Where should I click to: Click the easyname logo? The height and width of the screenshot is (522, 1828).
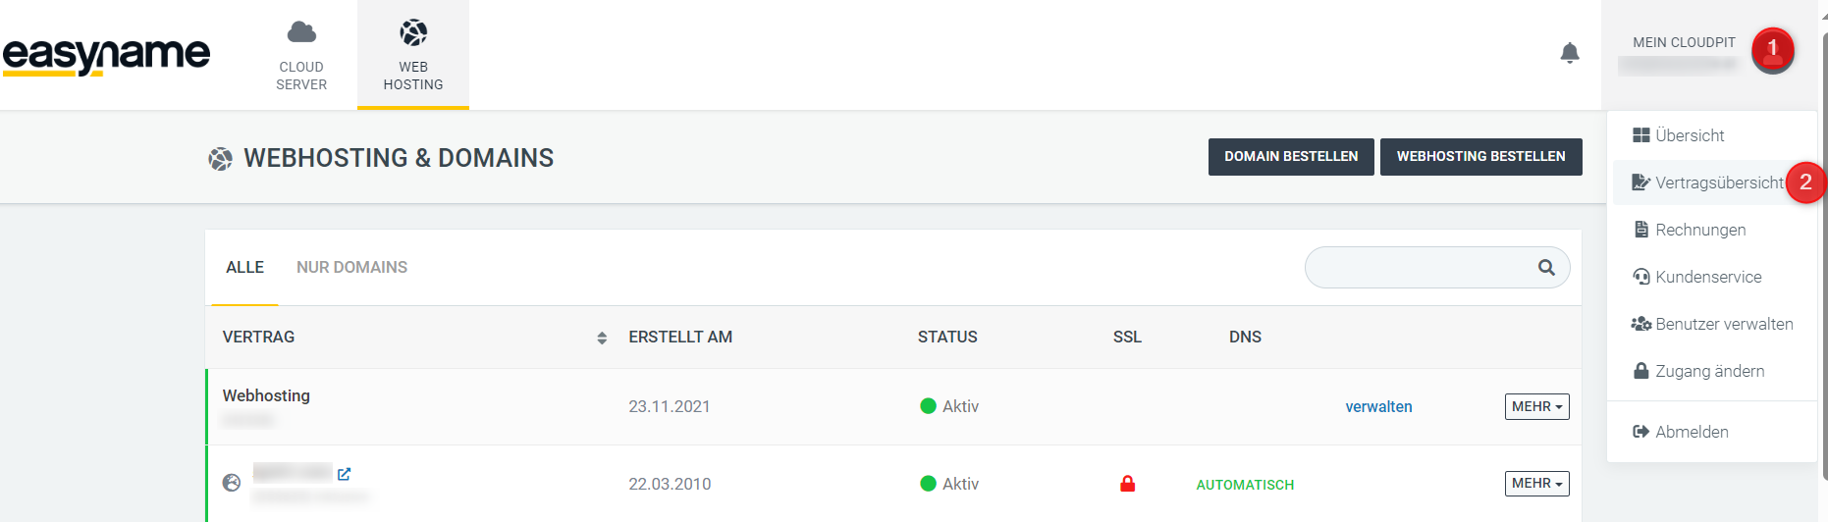point(106,55)
